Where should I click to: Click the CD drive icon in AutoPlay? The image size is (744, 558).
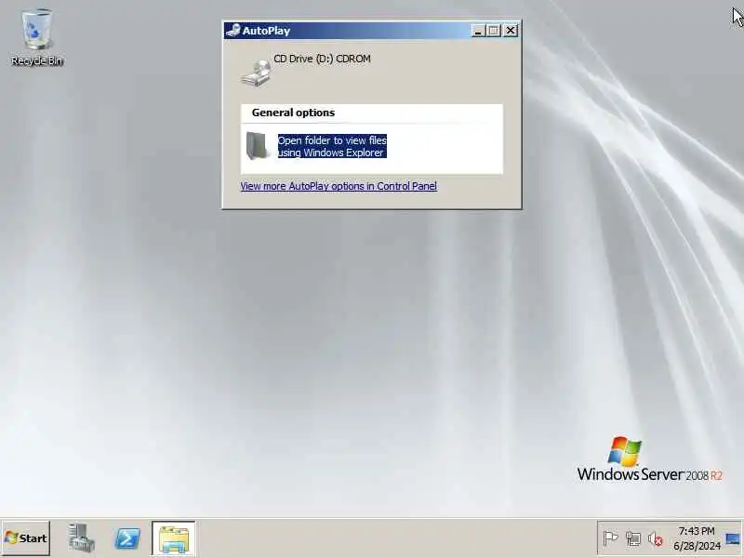coord(257,73)
